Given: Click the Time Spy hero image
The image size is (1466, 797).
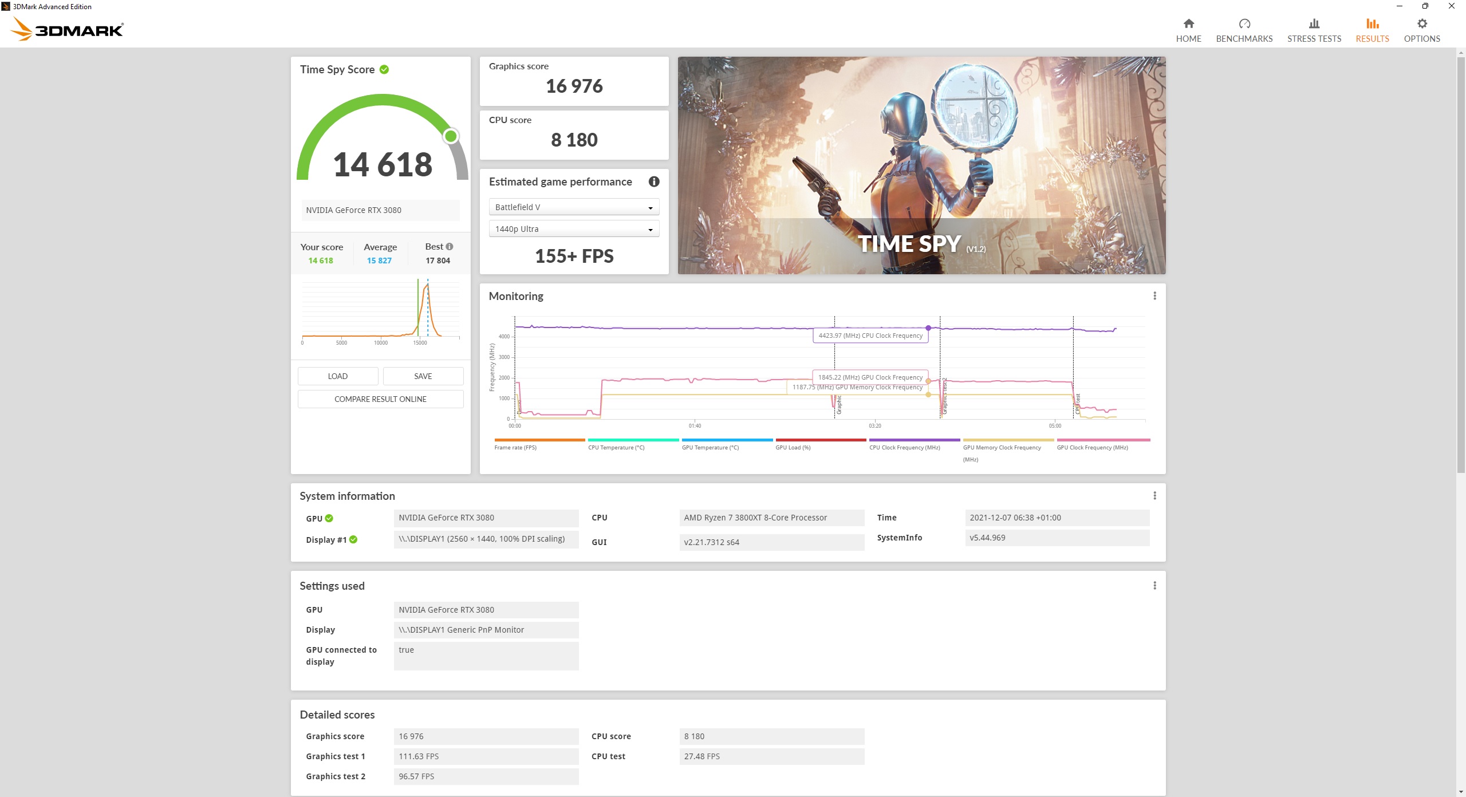Looking at the screenshot, I should (921, 165).
